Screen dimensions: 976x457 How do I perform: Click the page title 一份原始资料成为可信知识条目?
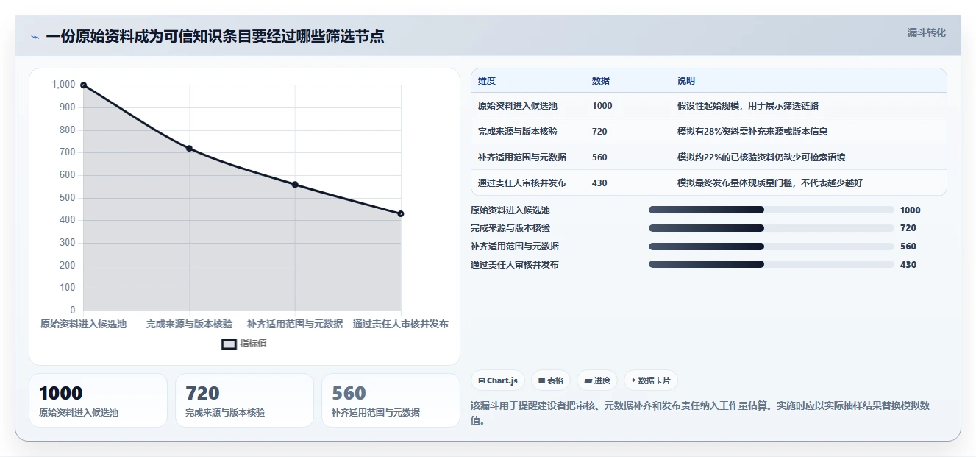215,36
